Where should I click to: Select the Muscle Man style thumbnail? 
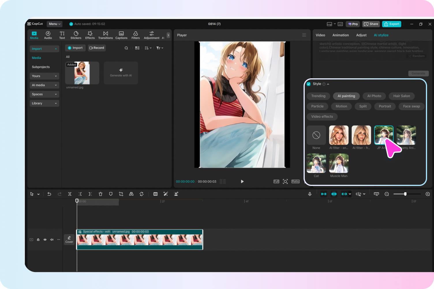tap(339, 163)
